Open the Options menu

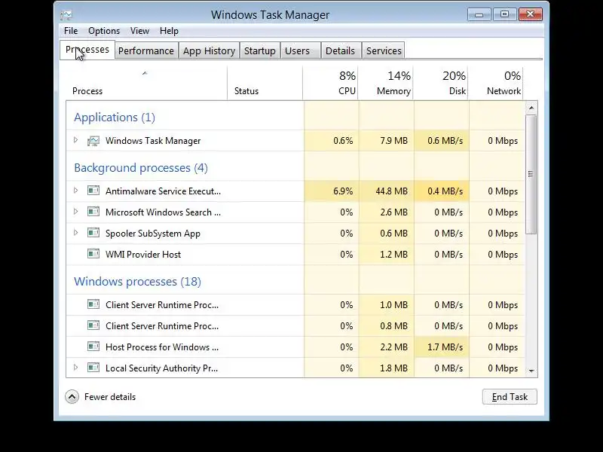104,31
